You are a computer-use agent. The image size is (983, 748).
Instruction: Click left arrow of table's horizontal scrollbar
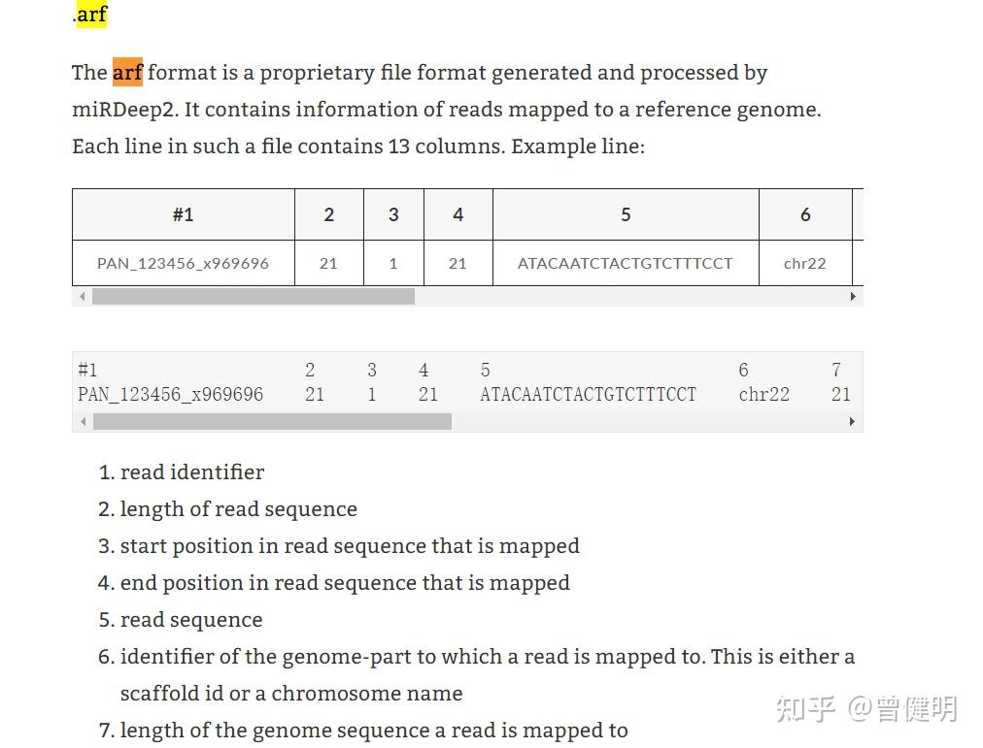[x=82, y=297]
